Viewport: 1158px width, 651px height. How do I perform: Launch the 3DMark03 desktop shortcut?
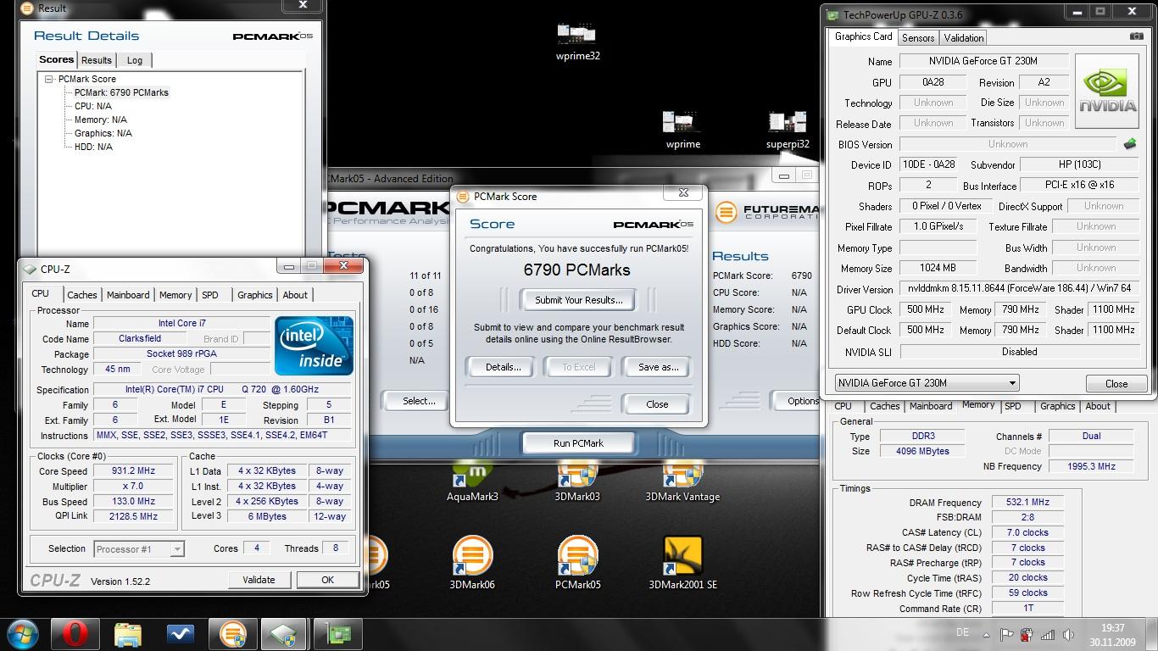point(577,481)
